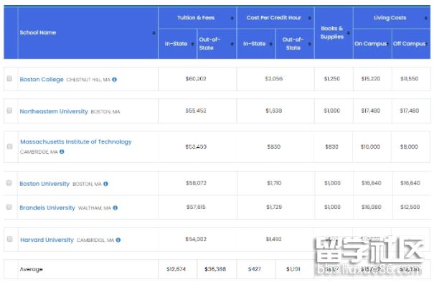Open Harvard University info icon

(118, 240)
